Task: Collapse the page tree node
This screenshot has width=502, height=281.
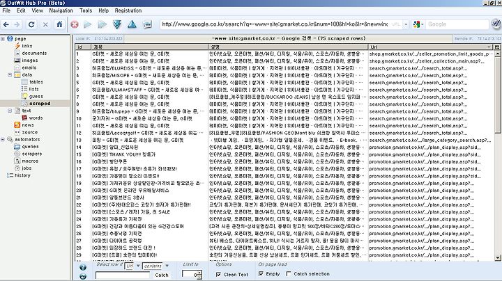Action: coord(3,39)
